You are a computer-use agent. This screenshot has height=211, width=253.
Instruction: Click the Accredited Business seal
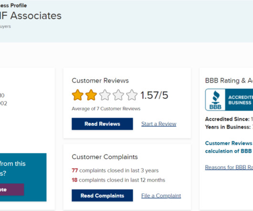point(229,100)
